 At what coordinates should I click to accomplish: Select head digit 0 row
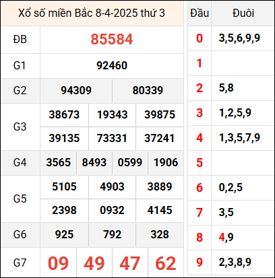tap(231, 38)
